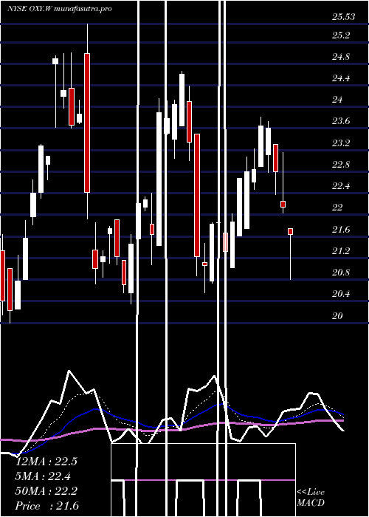Click the 21.2 price axis label
This screenshot has height=517, width=369.
[x=341, y=251]
